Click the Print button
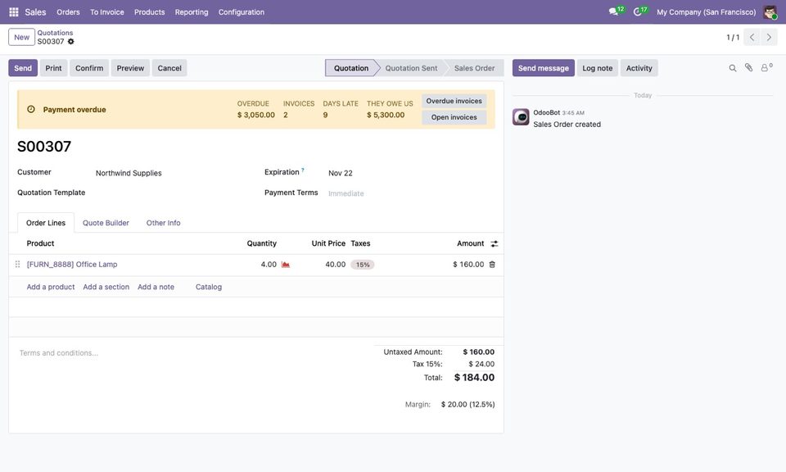Image resolution: width=786 pixels, height=472 pixels. tap(54, 68)
